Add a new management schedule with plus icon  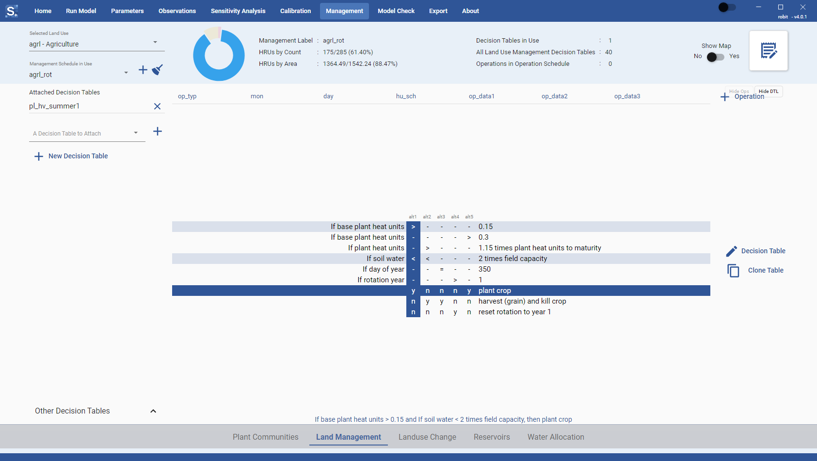tap(143, 70)
